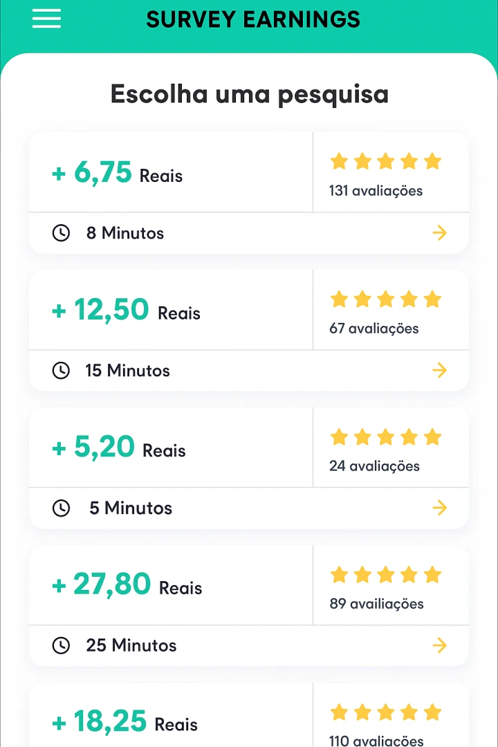Click the clock icon beside 25 Minutos

(x=61, y=646)
